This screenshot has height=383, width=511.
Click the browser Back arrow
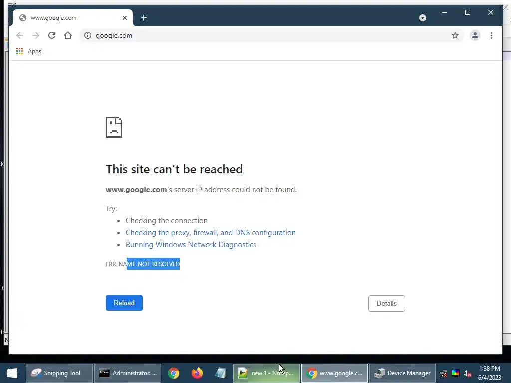20,35
